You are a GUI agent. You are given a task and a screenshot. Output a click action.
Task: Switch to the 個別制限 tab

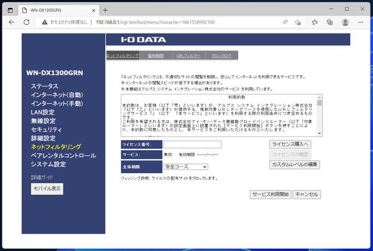click(x=155, y=55)
